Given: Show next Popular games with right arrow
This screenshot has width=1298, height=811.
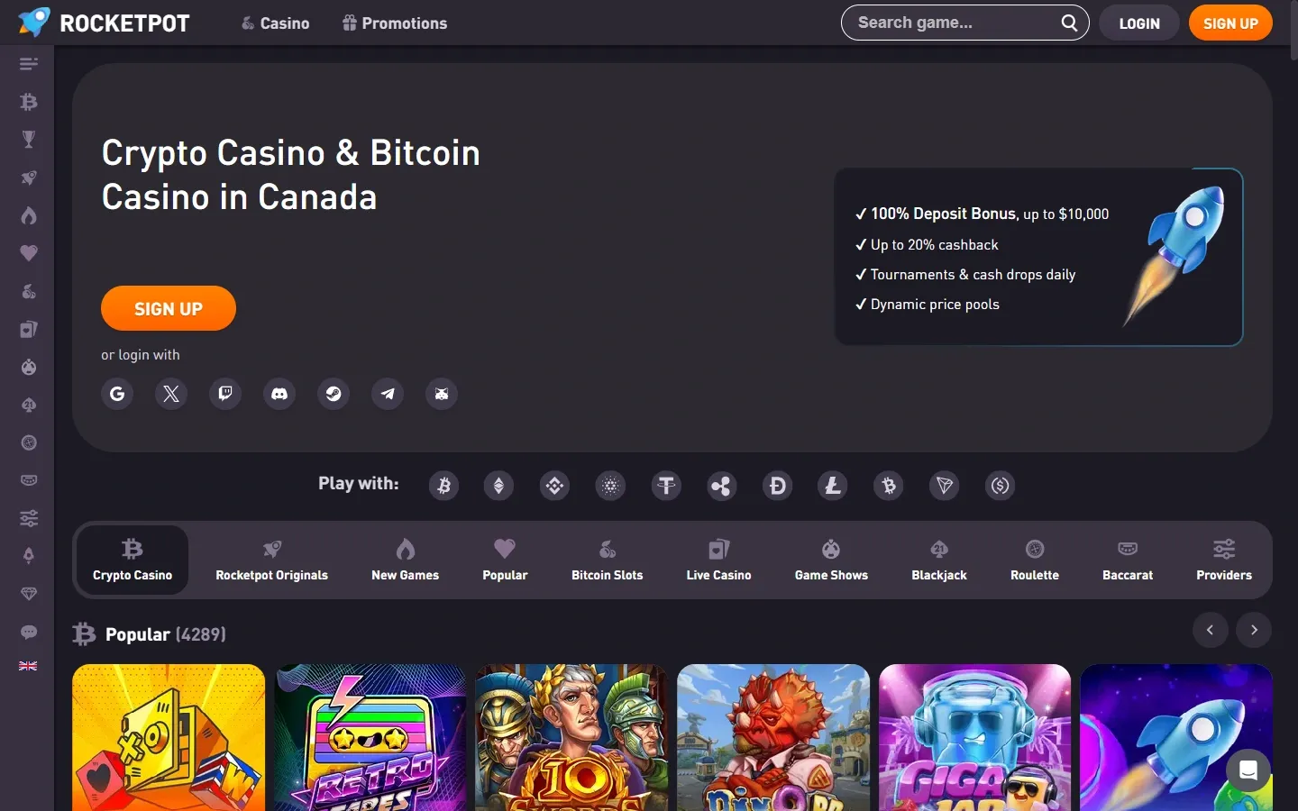Looking at the screenshot, I should click(x=1254, y=630).
